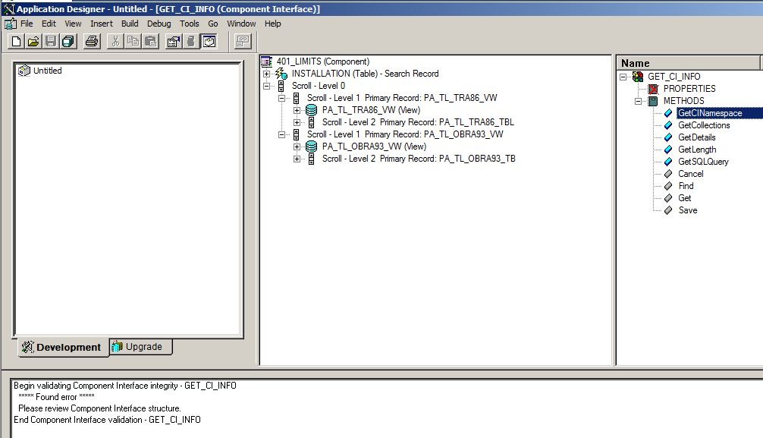Open the File menu
Image resolution: width=763 pixels, height=438 pixels.
[x=27, y=24]
